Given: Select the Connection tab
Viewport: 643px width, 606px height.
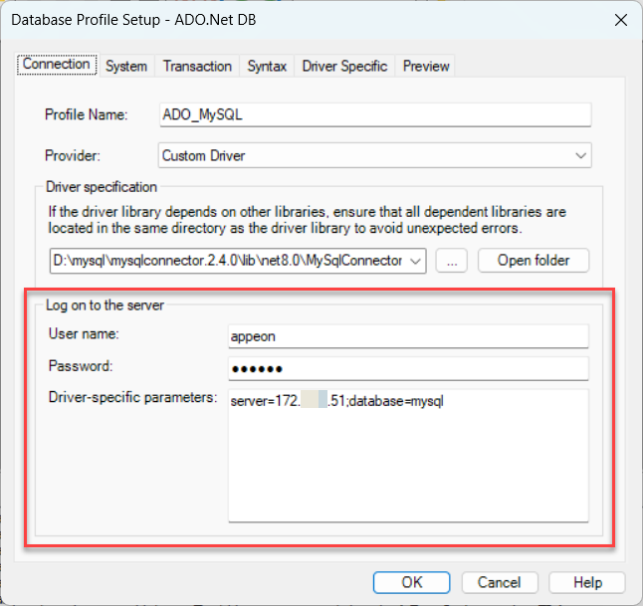Looking at the screenshot, I should click(x=57, y=65).
